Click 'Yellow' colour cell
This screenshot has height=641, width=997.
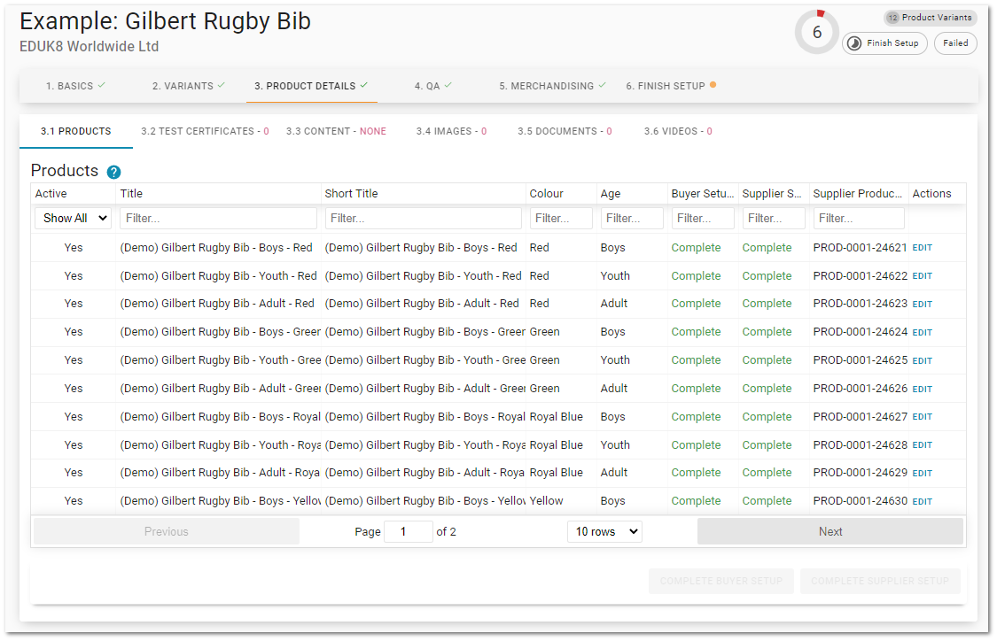pos(546,501)
